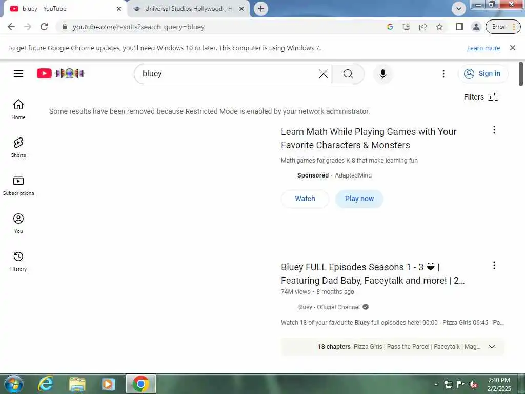This screenshot has width=525, height=394.
Task: Click the Math games for grades K-8 description
Action: tap(349, 161)
